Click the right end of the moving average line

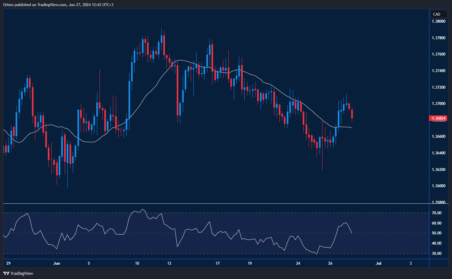351,128
